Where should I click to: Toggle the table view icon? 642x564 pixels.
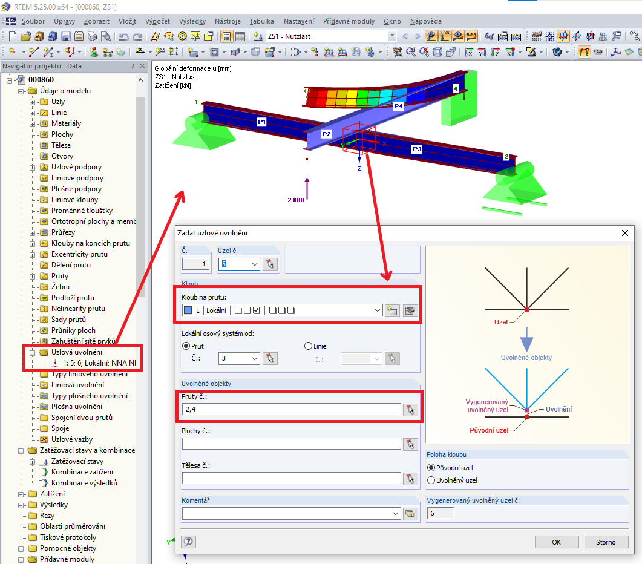(x=240, y=36)
